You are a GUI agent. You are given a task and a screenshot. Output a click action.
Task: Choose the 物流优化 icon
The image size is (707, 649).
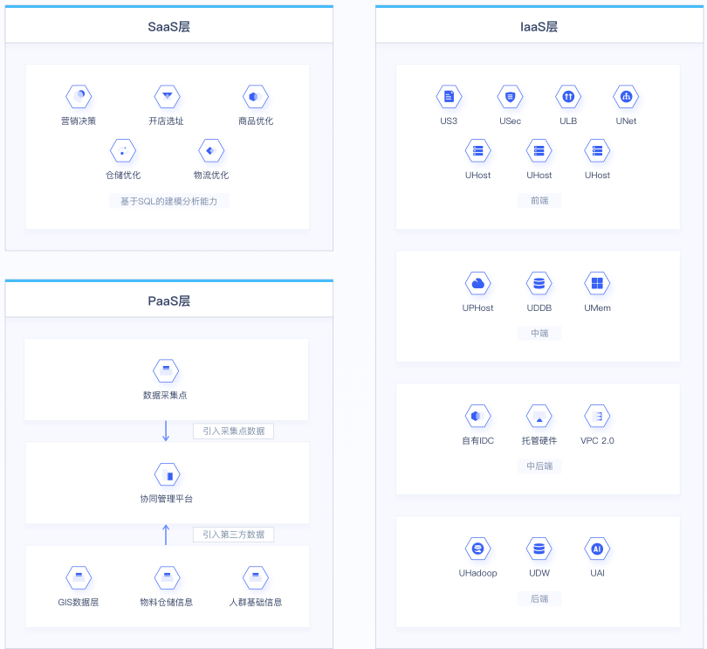point(211,150)
